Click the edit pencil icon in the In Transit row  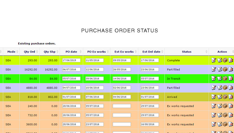(219, 79)
